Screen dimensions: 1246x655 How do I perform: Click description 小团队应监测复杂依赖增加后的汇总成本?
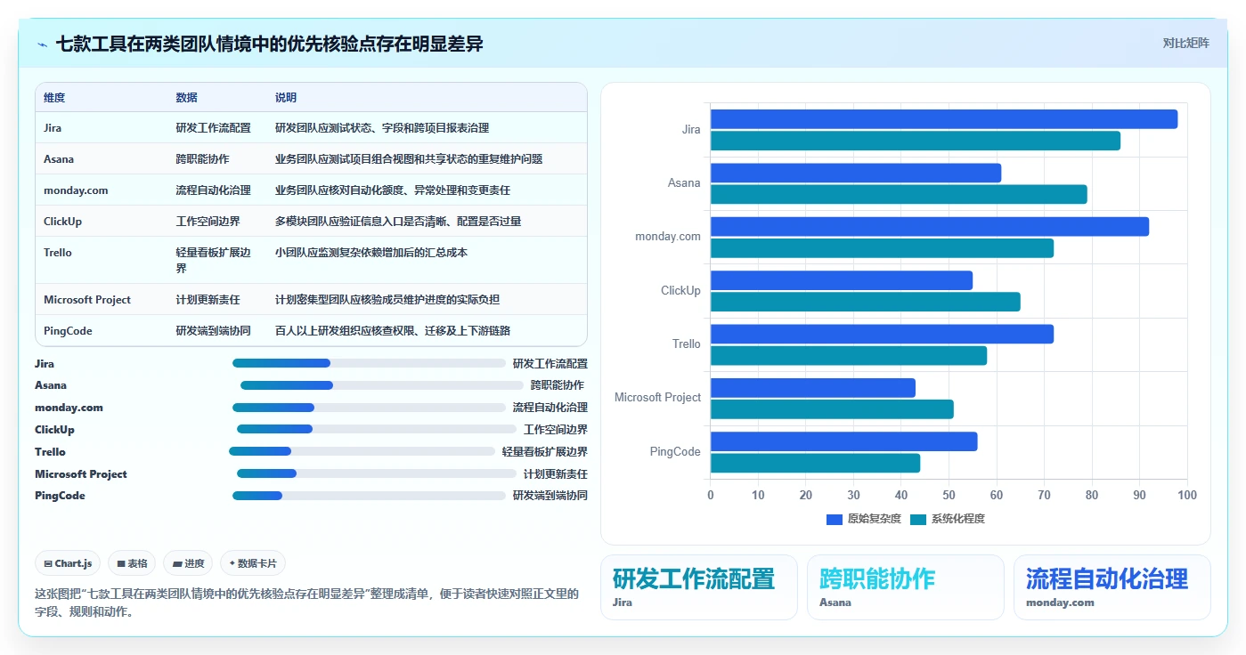[371, 253]
